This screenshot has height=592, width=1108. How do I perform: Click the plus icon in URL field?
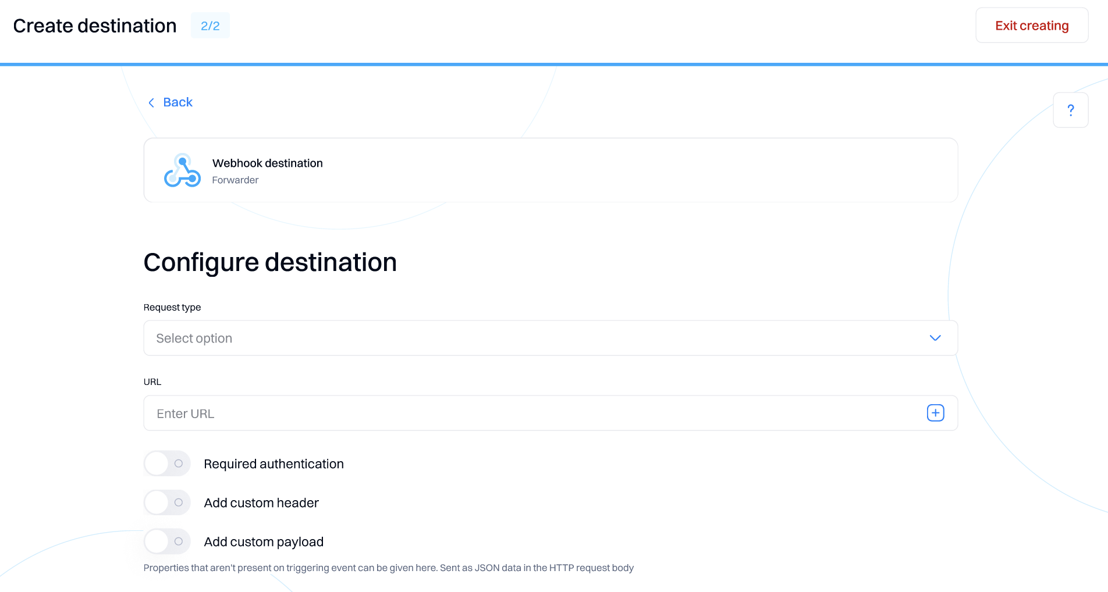point(935,413)
